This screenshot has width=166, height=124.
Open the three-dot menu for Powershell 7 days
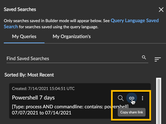point(143,98)
